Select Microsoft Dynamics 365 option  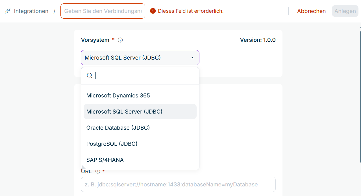click(140, 95)
